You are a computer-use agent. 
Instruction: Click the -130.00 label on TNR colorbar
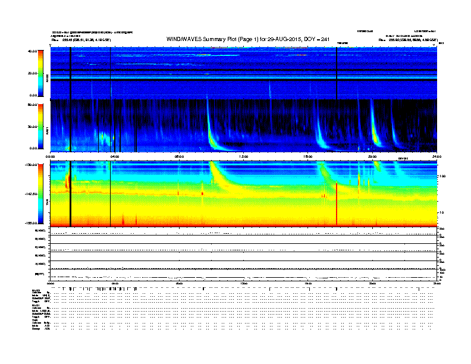pyautogui.click(x=31, y=165)
